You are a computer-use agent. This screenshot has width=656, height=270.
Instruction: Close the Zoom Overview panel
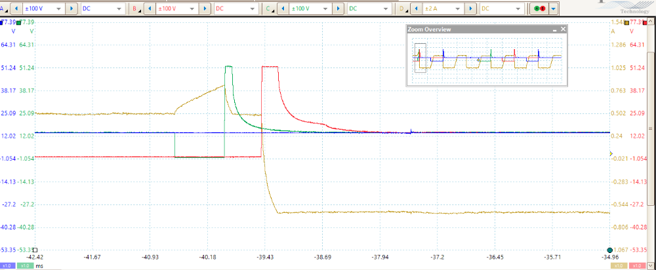click(562, 30)
